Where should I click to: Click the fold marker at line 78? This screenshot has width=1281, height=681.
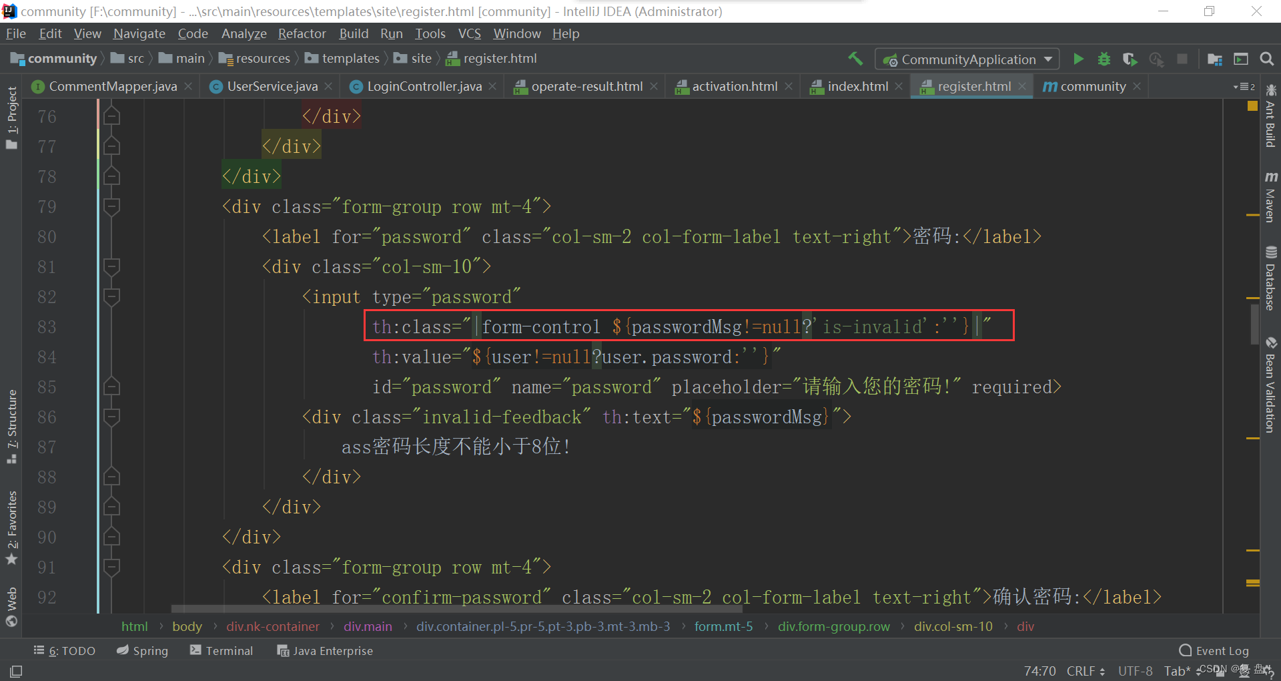[111, 176]
